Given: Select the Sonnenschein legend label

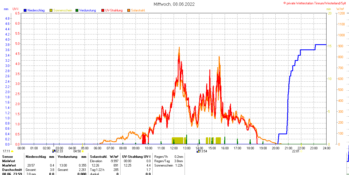Looking at the screenshot, I should [63, 10].
